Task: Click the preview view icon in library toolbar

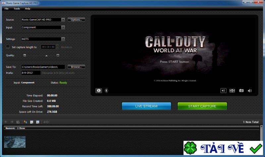Action: [x=38, y=122]
